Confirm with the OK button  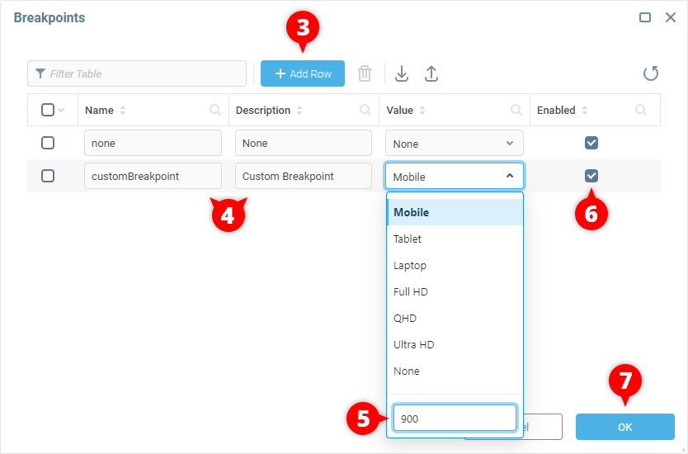[x=624, y=427]
